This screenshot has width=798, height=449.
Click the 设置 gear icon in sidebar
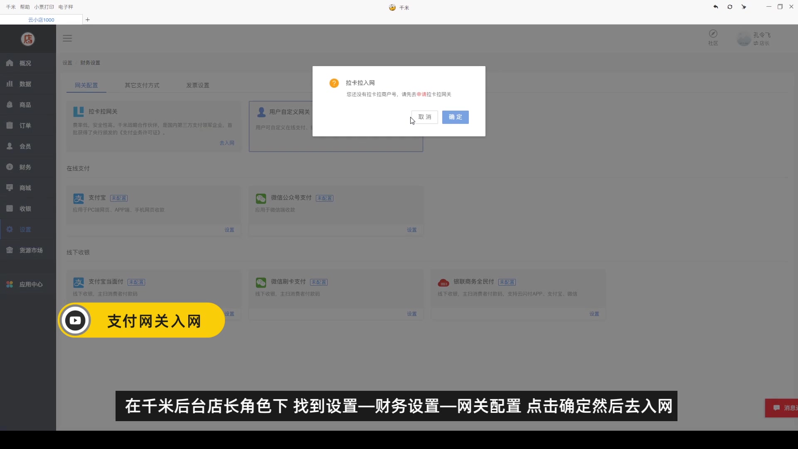click(x=10, y=229)
